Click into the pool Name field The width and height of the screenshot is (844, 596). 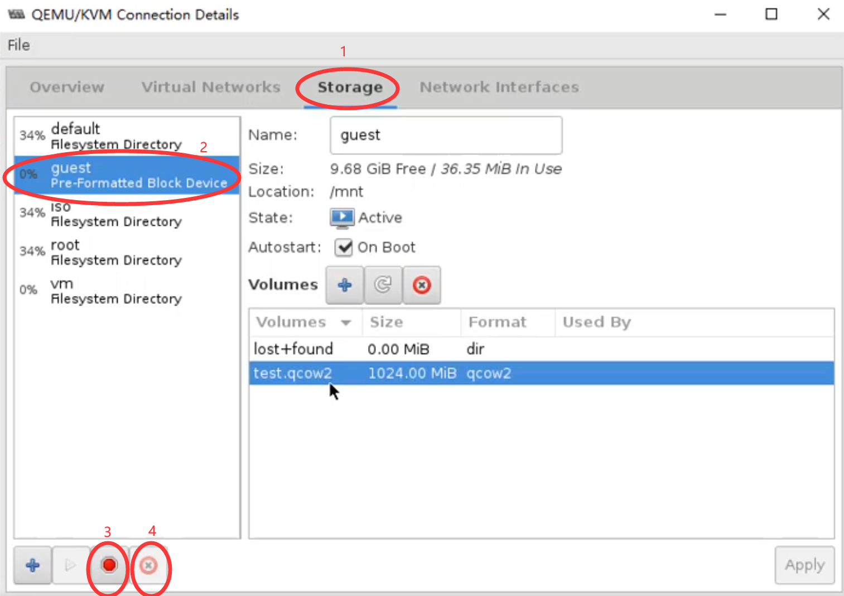445,135
